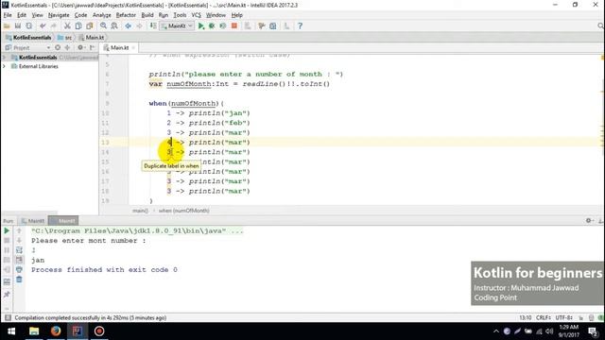Open the Build menu
Viewport: 605px width, 340px height.
[x=147, y=15]
